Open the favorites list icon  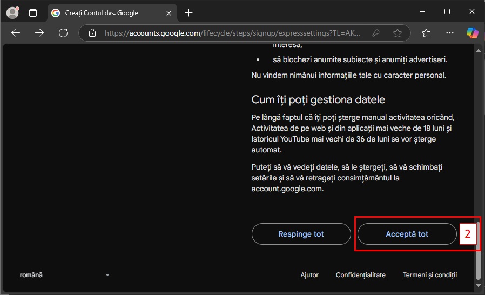pos(426,33)
